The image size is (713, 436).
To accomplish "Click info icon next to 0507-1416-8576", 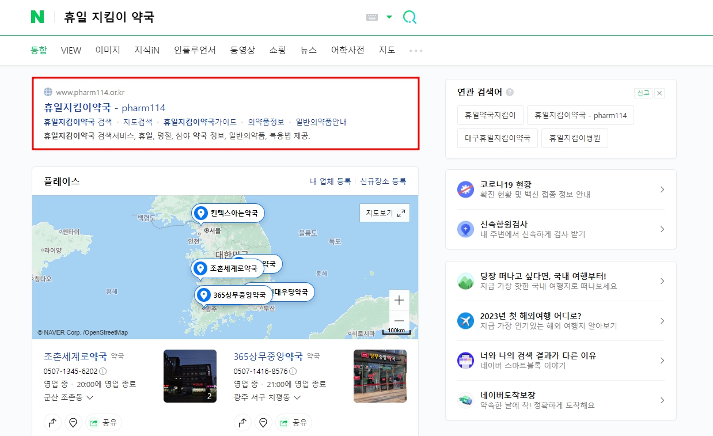I will (x=293, y=371).
